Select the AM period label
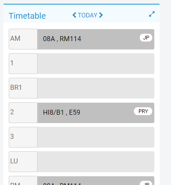171x185 pixels. click(x=23, y=39)
